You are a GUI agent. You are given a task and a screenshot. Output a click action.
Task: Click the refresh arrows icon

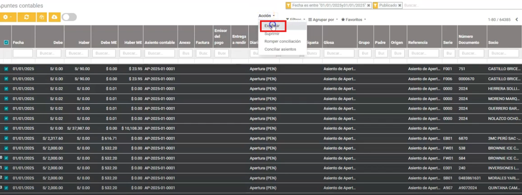(27, 17)
